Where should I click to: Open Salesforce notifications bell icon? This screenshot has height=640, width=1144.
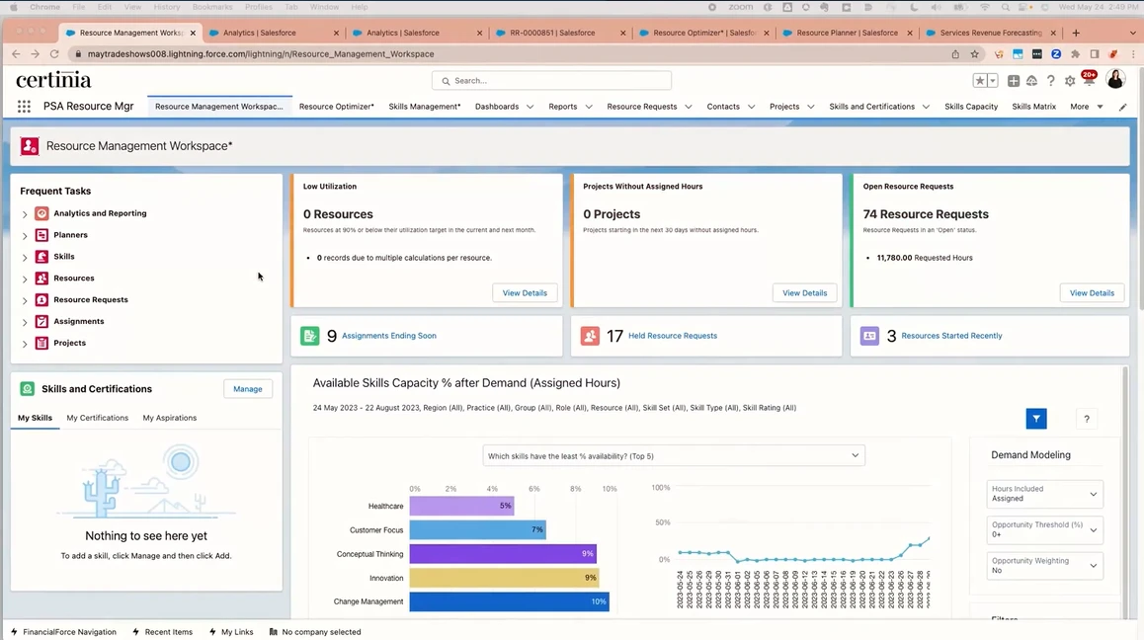point(1091,81)
